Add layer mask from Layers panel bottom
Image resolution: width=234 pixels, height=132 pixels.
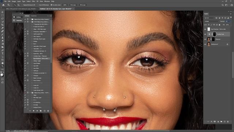[215, 122]
